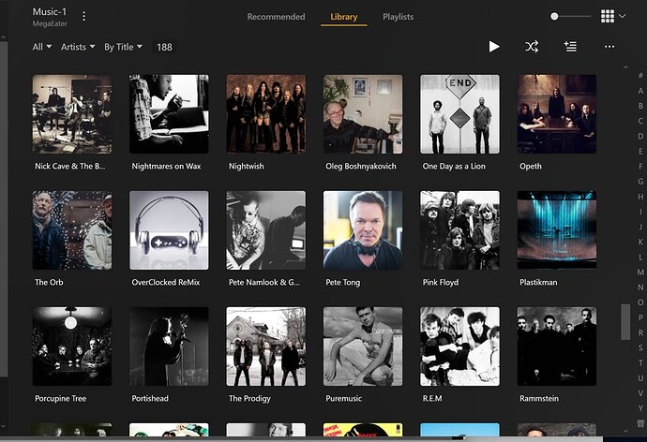Viewport: 647px width, 442px height.
Task: Jump to letter K in the alphabet index
Action: click(x=640, y=242)
